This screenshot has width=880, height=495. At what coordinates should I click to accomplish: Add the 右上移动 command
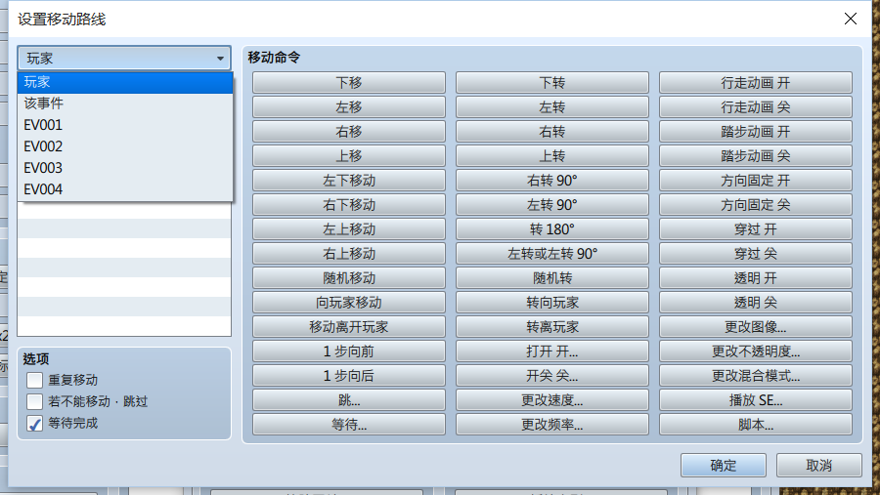click(x=348, y=254)
